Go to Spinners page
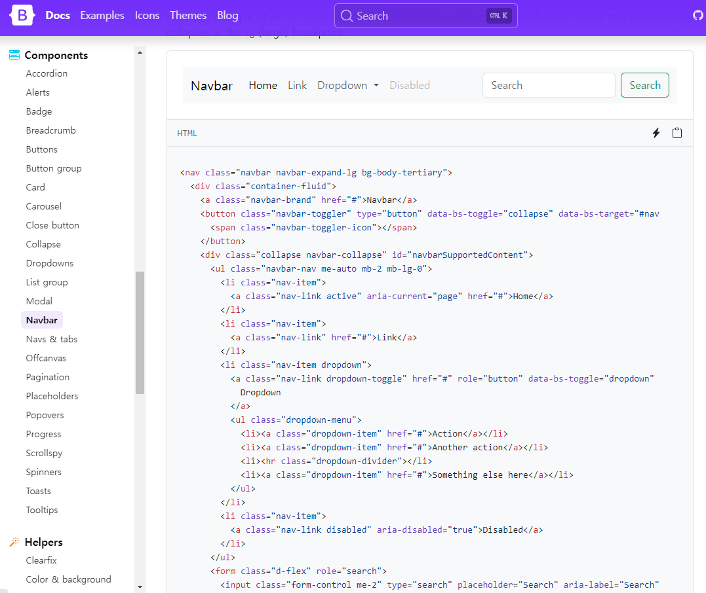Image resolution: width=706 pixels, height=593 pixels. coord(44,472)
